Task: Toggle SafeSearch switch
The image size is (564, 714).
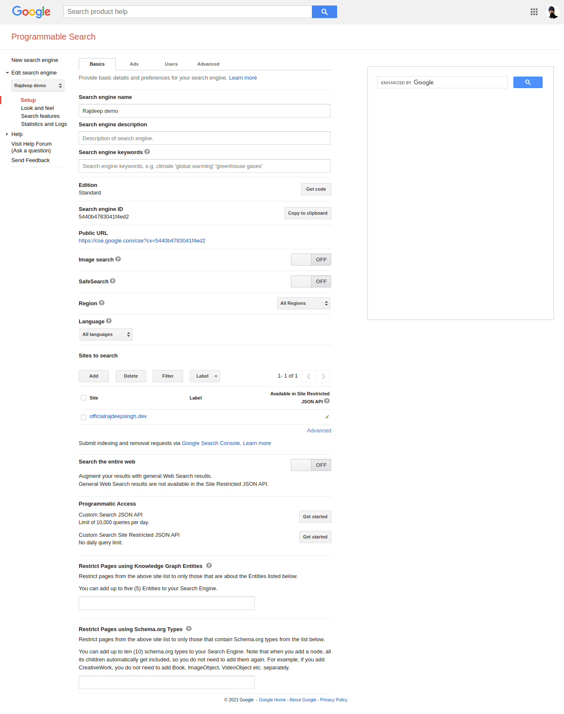Action: point(311,282)
